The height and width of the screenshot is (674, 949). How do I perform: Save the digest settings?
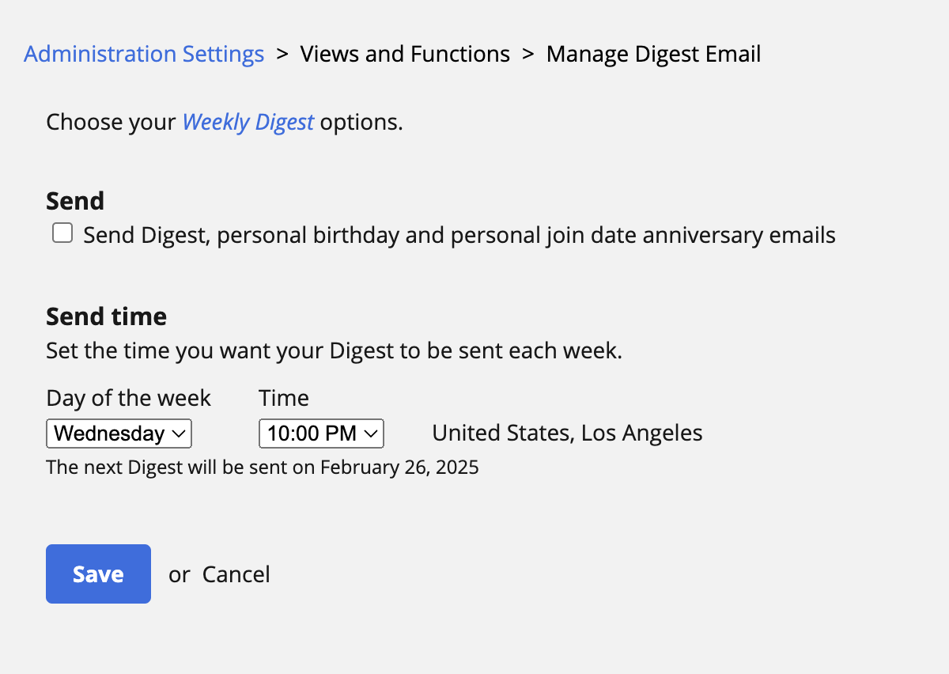click(x=98, y=574)
